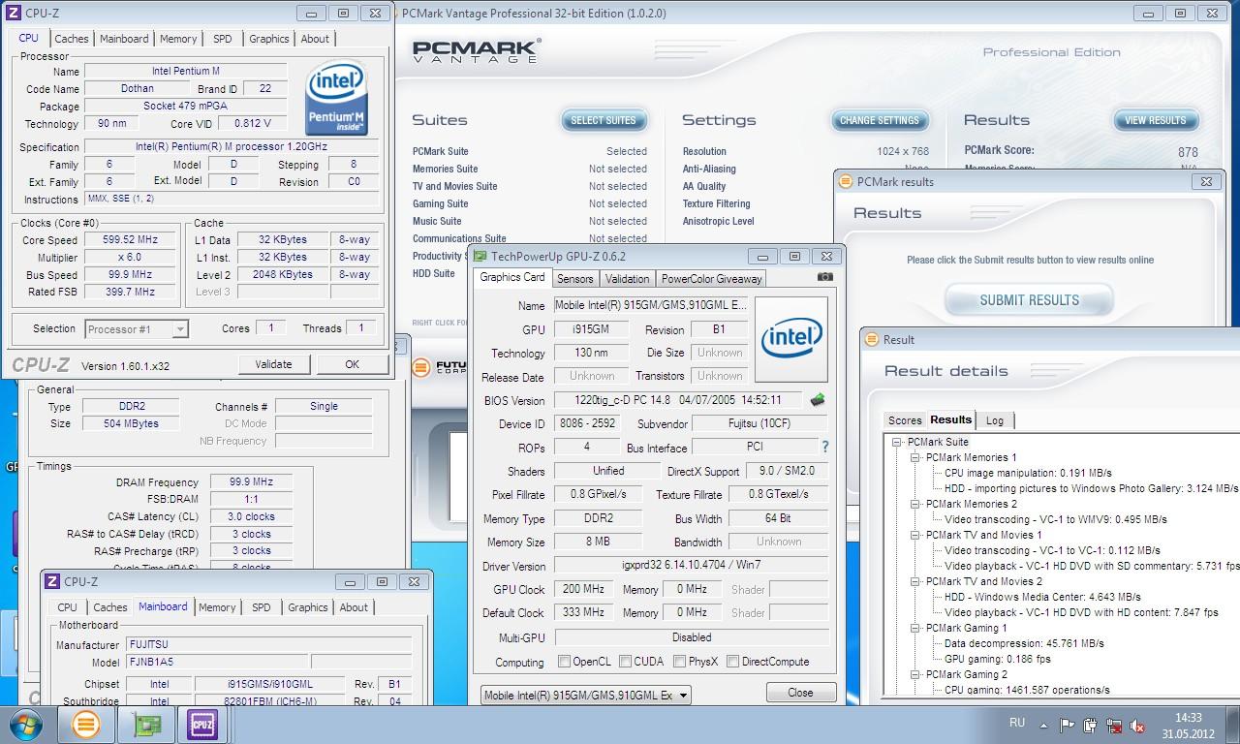
Task: Click the RU language indicator in the tray
Action: (x=1017, y=723)
